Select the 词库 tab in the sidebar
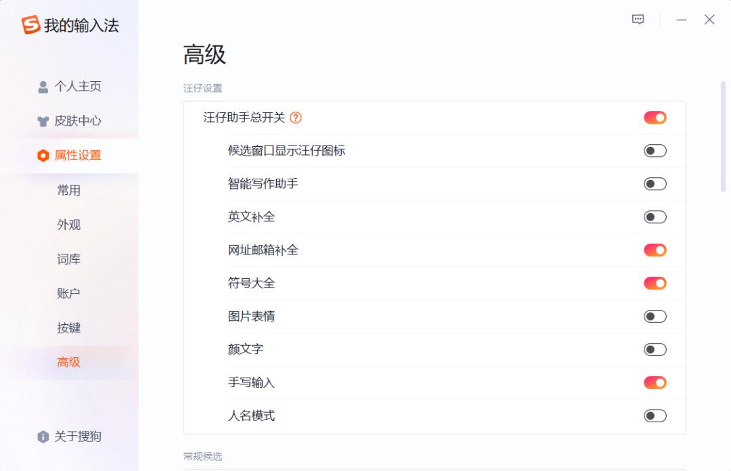731x471 pixels. point(68,259)
